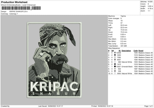This screenshot has height=108, width=154.
Task: Click the 'Down:' label
Action: coord(111,32)
